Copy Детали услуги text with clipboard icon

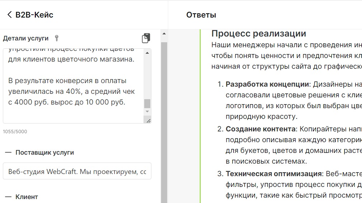point(146,38)
